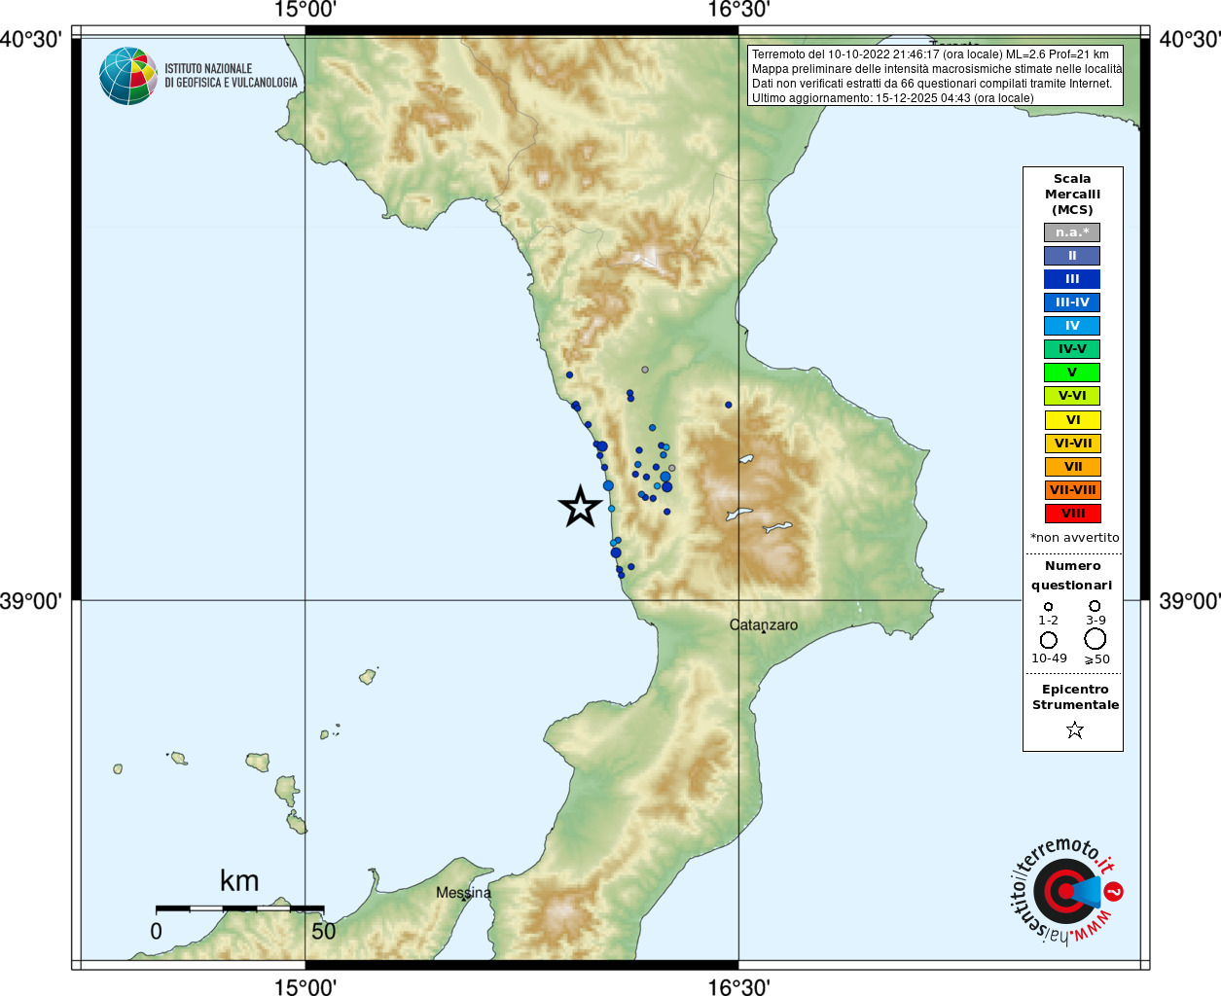Click the 'km' scale bar label
Image resolution: width=1221 pixels, height=996 pixels.
coord(239,881)
